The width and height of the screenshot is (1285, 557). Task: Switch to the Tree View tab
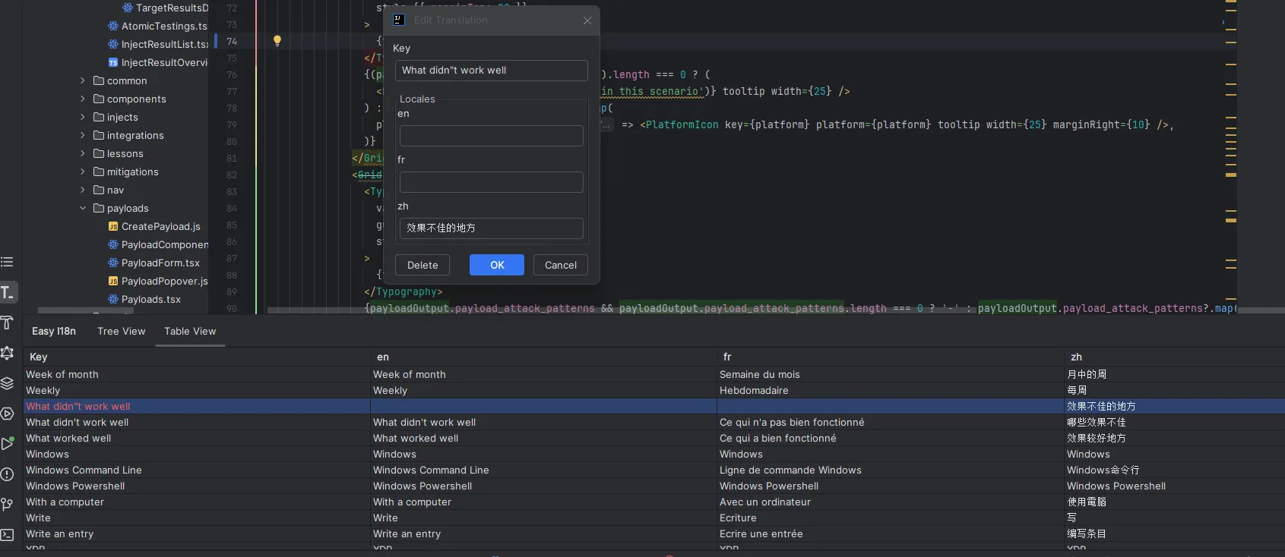[121, 331]
